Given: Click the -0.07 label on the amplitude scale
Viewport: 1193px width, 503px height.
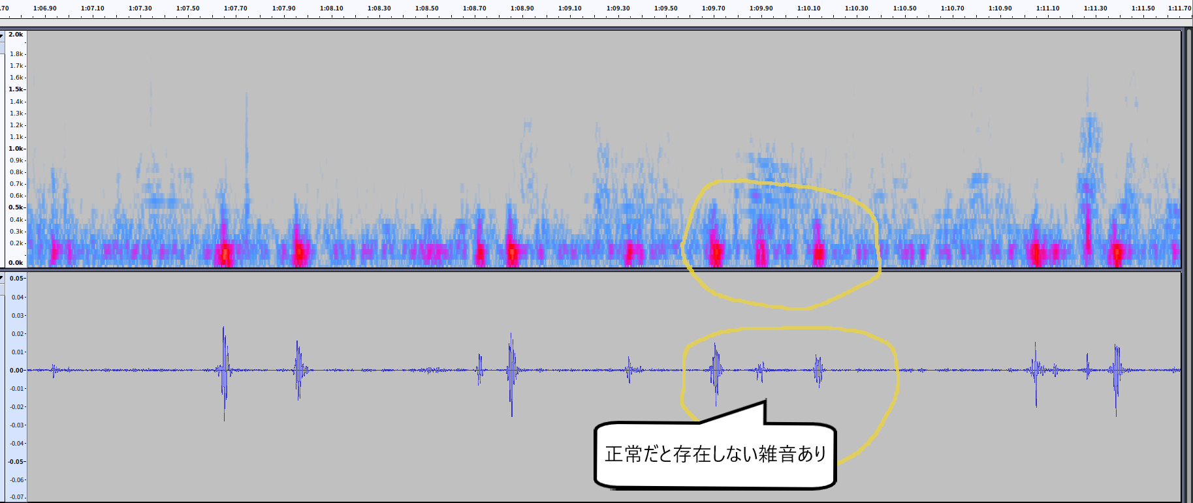Looking at the screenshot, I should pos(17,497).
